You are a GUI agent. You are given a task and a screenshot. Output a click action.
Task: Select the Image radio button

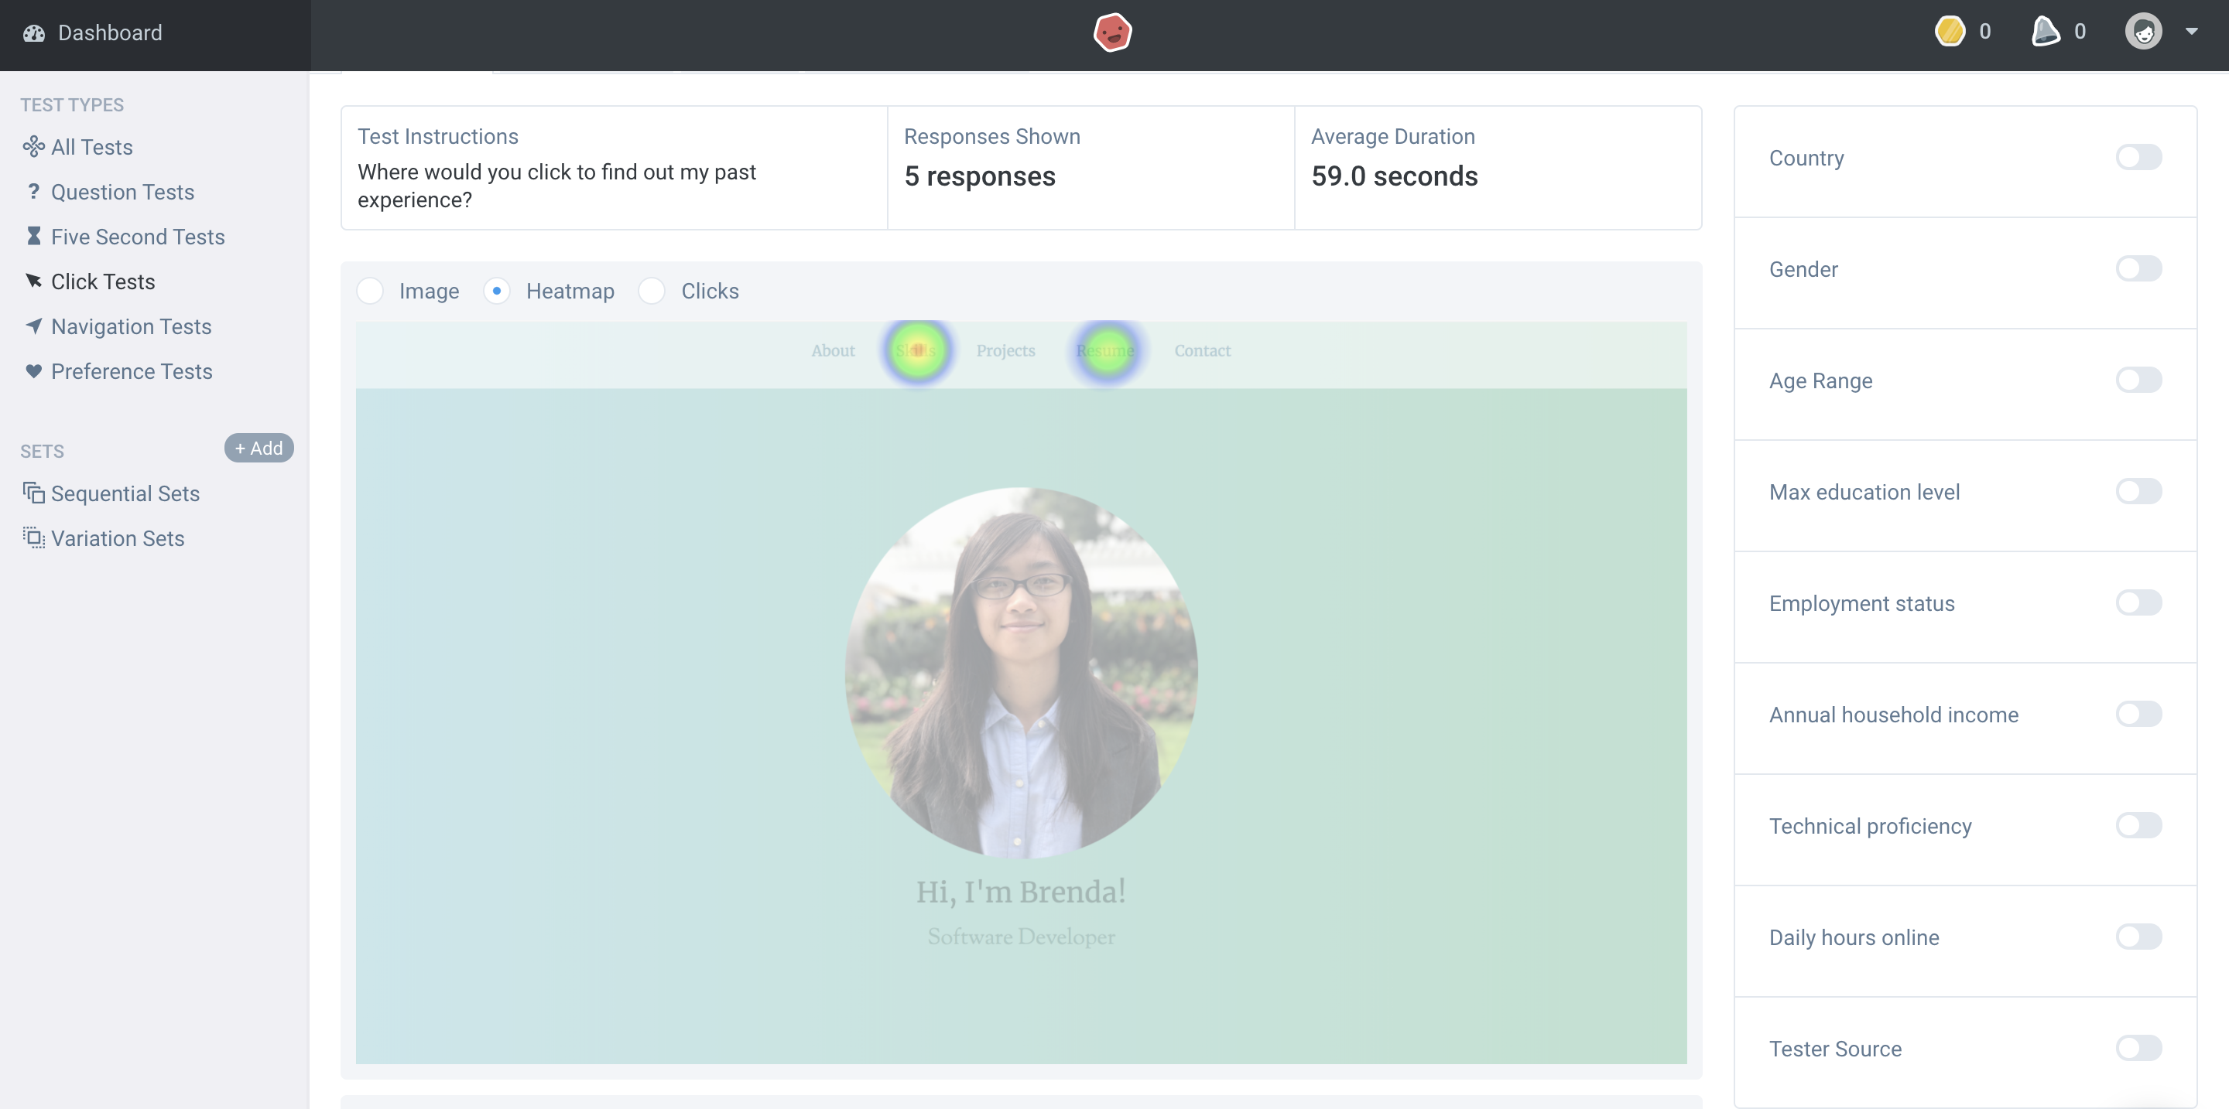tap(371, 292)
